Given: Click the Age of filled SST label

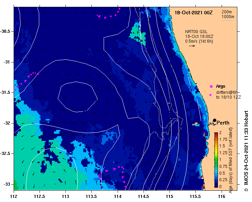Looking at the screenshot, I should 231,160.
